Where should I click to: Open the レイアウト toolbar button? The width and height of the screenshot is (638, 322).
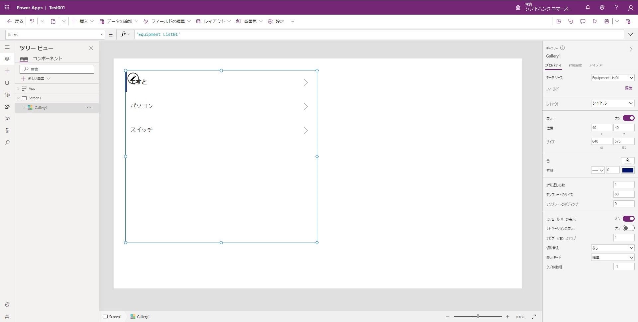click(x=213, y=21)
